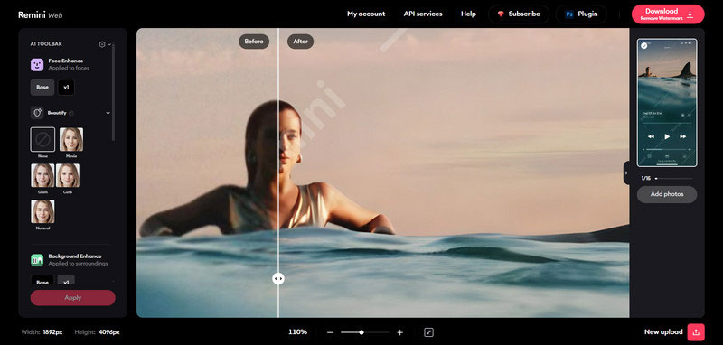The image size is (723, 345).
Task: Open API services page
Action: (x=423, y=14)
